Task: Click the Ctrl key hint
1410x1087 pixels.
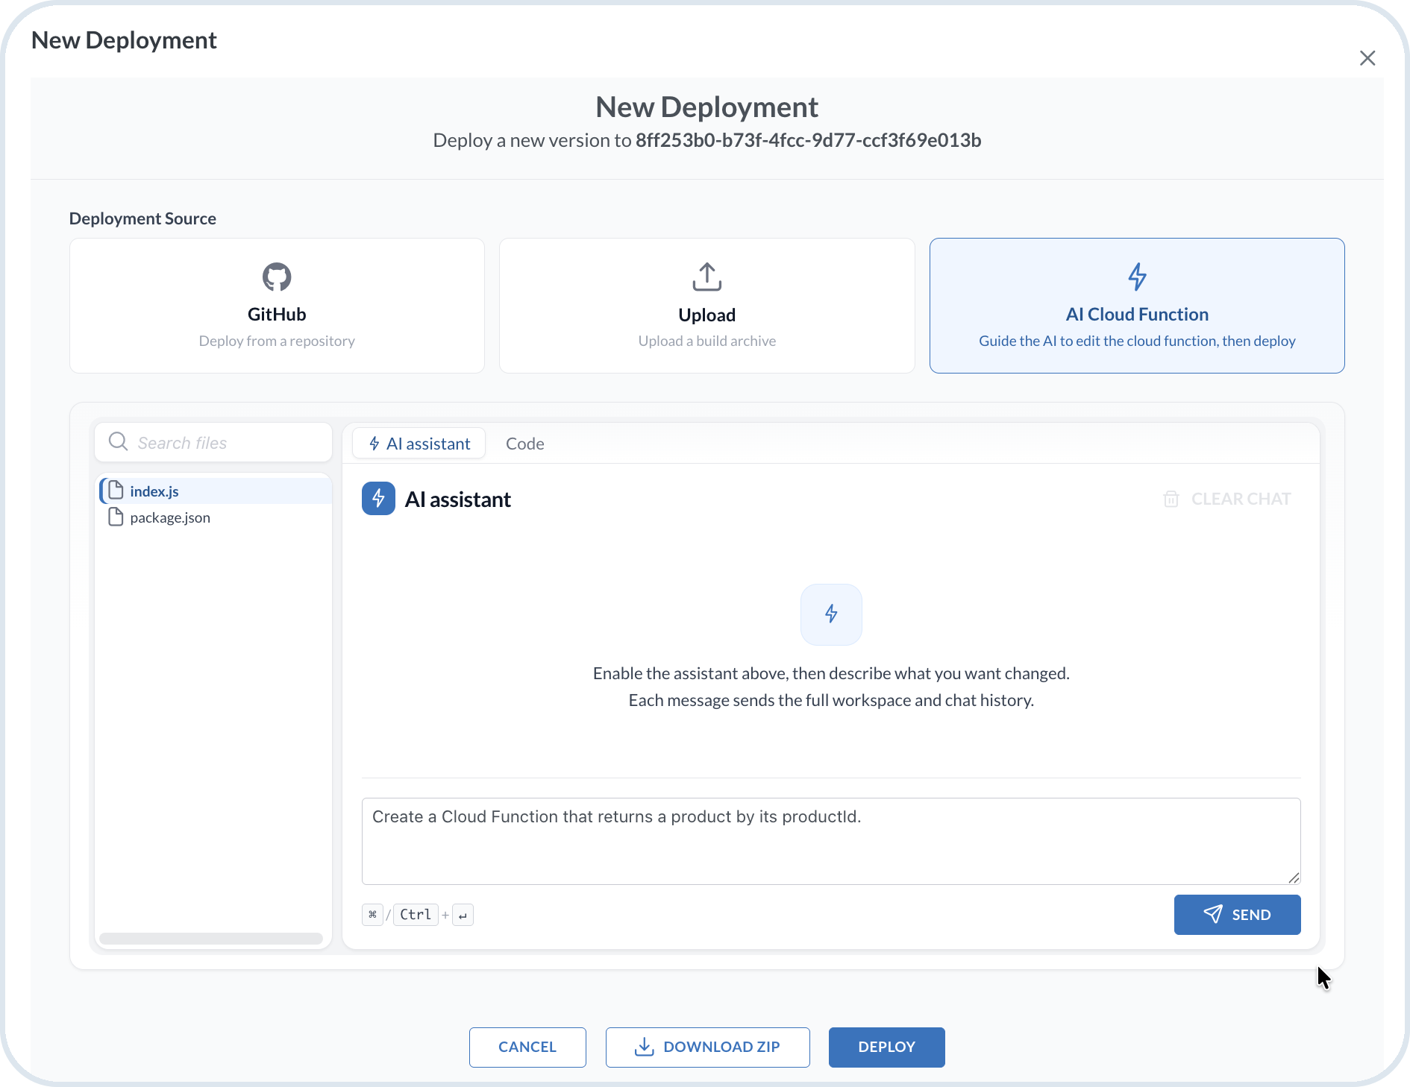Action: (x=416, y=915)
